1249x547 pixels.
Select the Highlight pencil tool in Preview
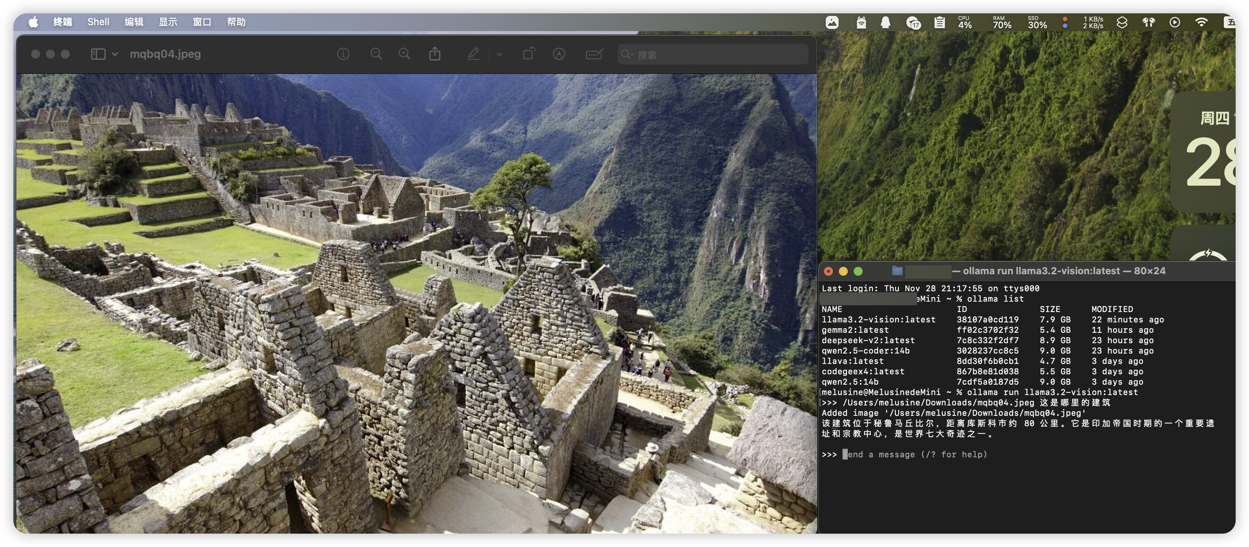pyautogui.click(x=474, y=54)
